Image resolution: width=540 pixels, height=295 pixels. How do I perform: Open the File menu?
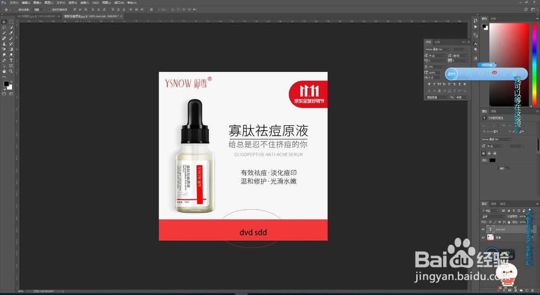tap(14, 2)
